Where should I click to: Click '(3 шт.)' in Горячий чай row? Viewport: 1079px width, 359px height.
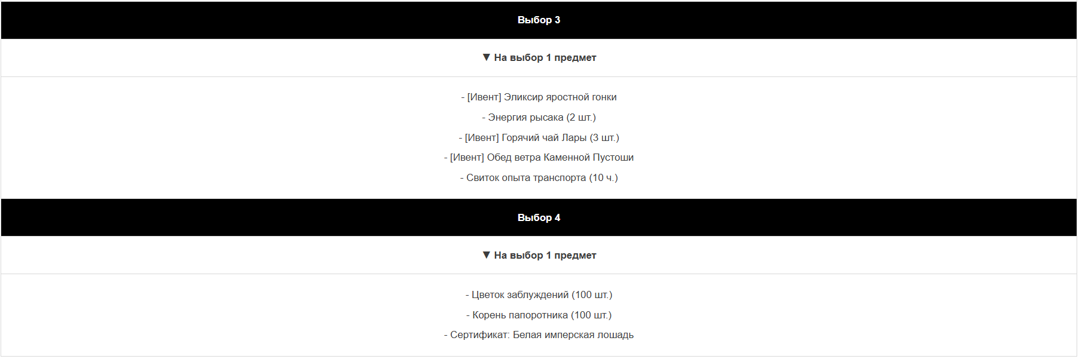click(604, 137)
